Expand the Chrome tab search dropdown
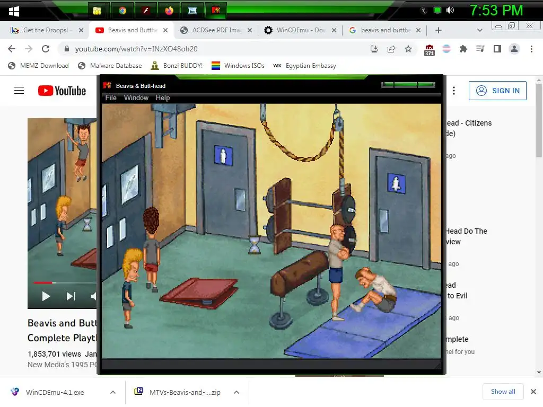This screenshot has height=407, width=543. click(479, 30)
